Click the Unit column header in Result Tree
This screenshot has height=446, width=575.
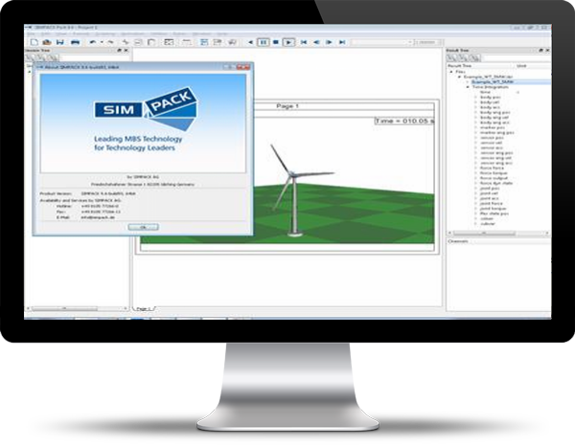(521, 66)
